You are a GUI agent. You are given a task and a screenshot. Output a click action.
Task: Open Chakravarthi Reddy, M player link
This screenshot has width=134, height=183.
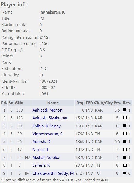pyautogui.click(x=53, y=173)
